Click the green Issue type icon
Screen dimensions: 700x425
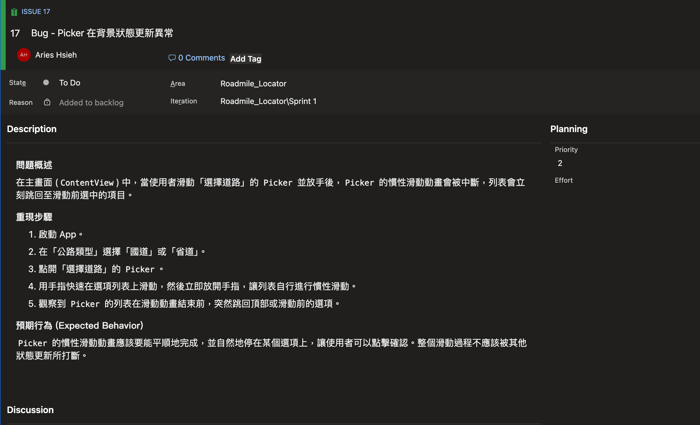click(14, 12)
